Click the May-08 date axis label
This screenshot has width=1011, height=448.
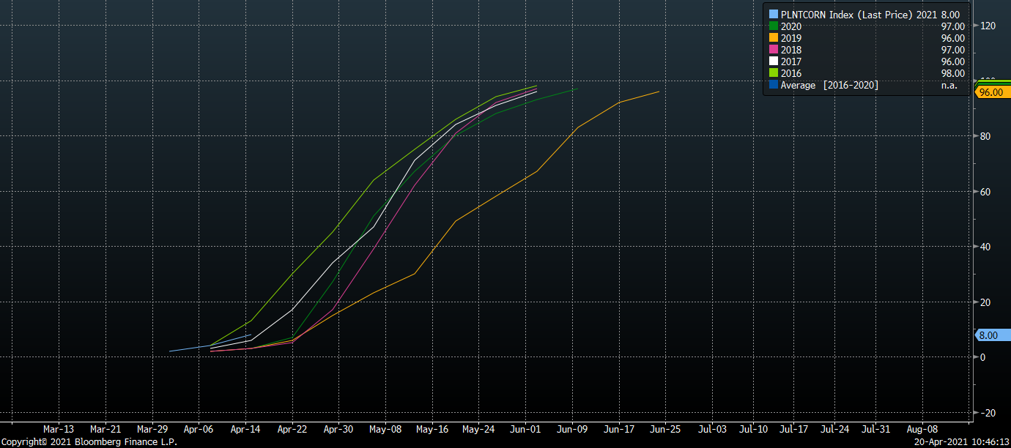pos(385,429)
